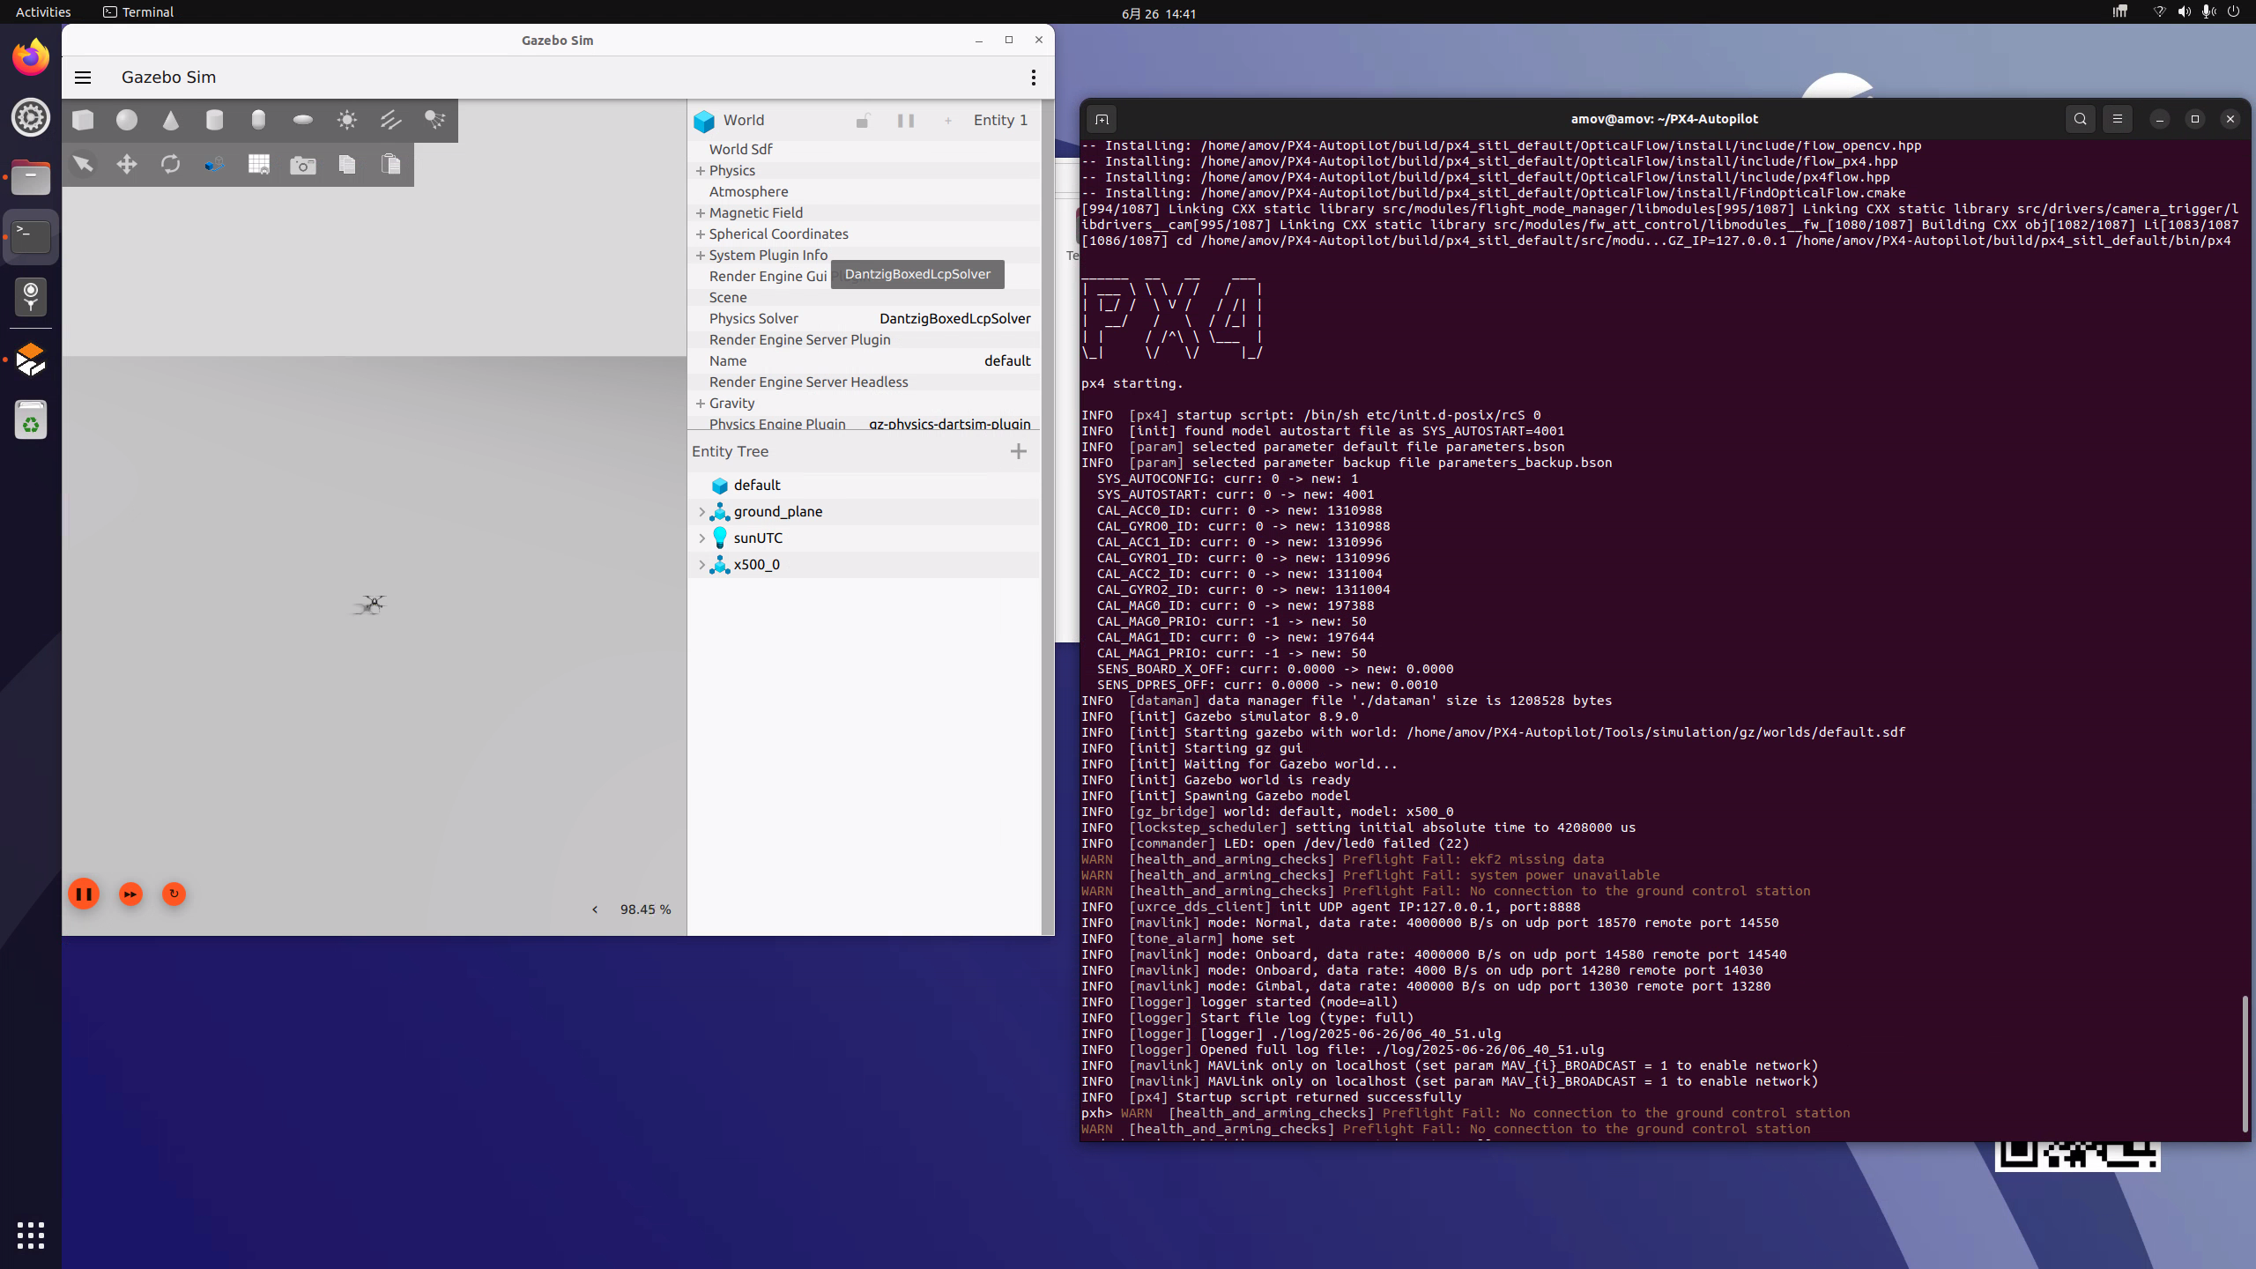Open the clock and calendar in top bar
The height and width of the screenshot is (1269, 2256).
[1158, 13]
